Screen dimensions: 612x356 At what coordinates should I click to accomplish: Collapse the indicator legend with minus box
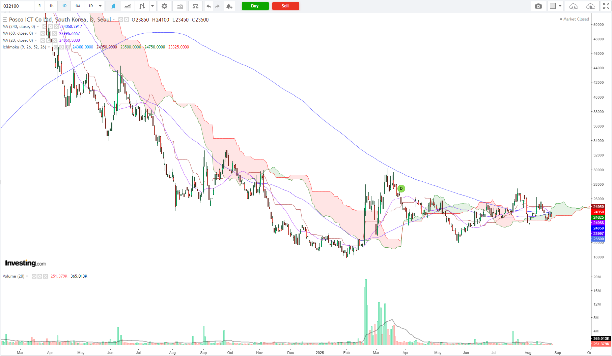tap(5, 20)
